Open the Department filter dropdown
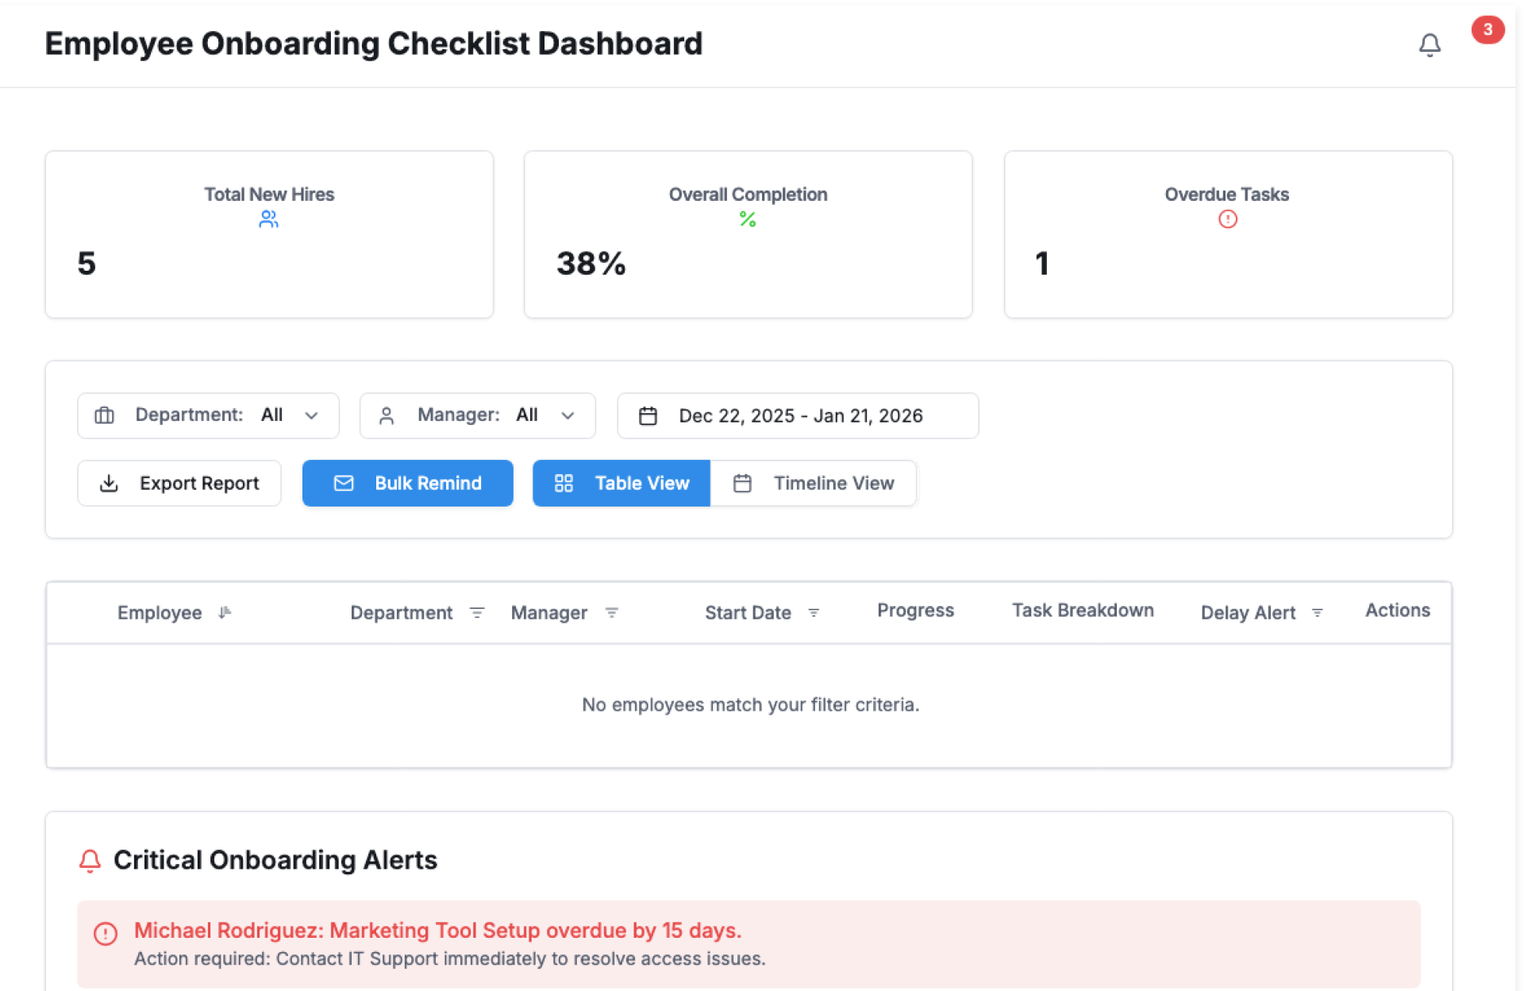Screen dimensions: 1524x991 [x=208, y=415]
